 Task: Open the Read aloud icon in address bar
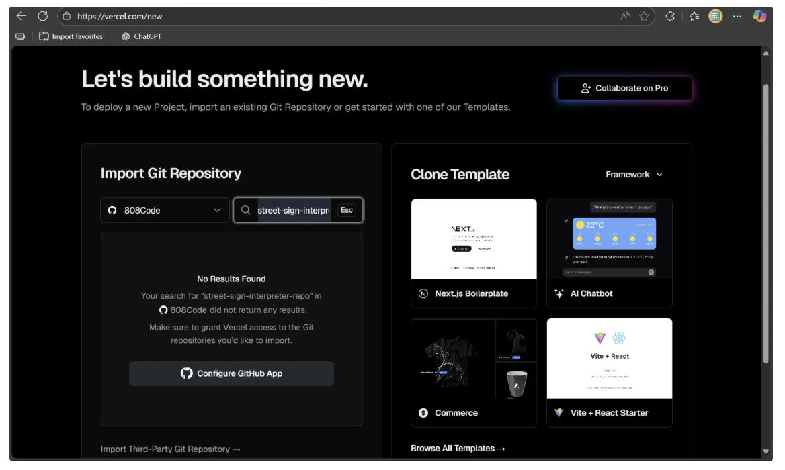click(x=625, y=16)
